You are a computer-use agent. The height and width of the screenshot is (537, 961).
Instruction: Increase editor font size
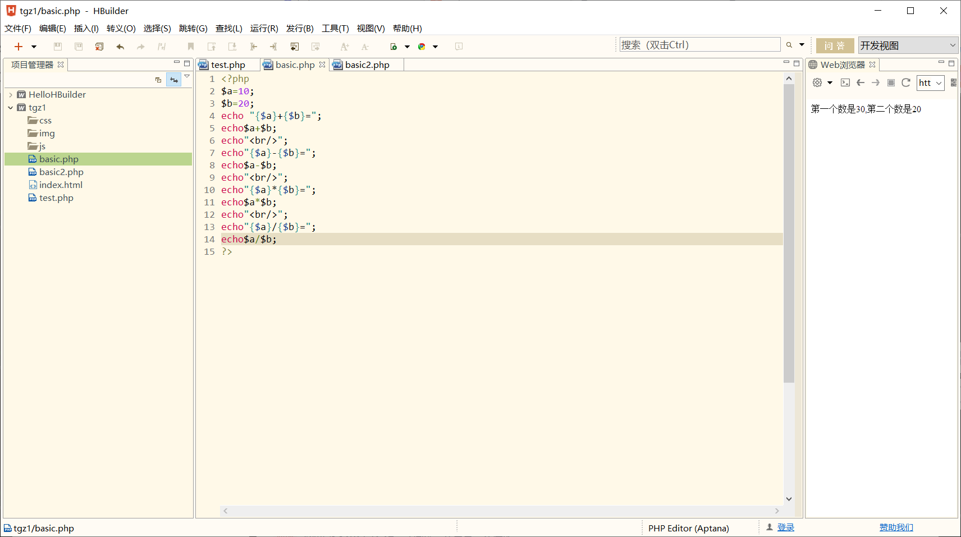pos(344,47)
